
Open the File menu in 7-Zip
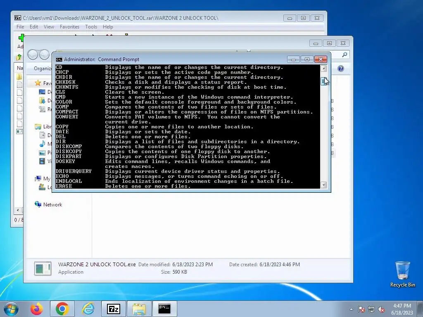(x=20, y=27)
